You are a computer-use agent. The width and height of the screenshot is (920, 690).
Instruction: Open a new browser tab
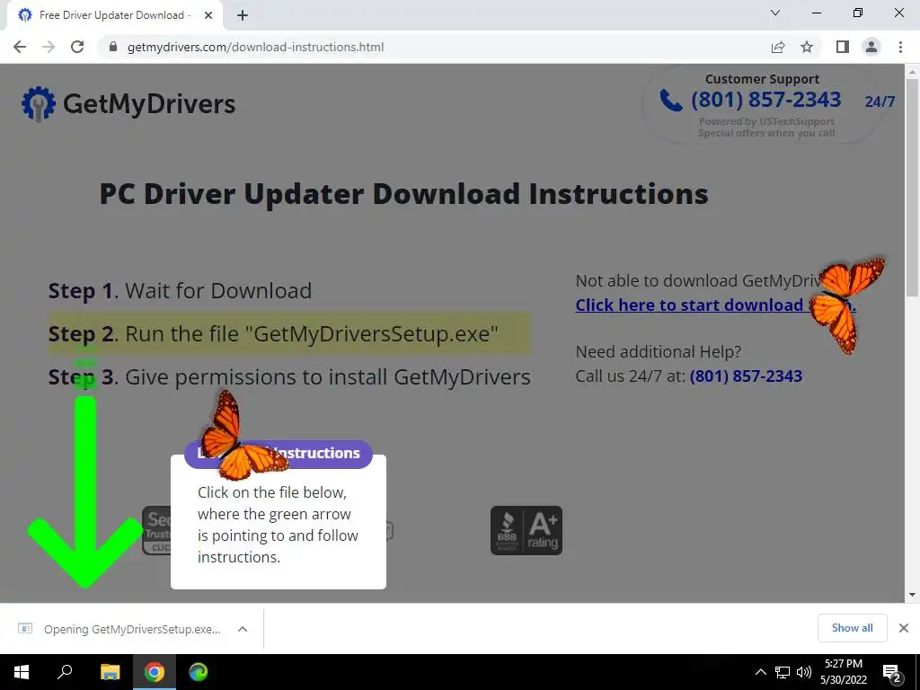coord(243,16)
